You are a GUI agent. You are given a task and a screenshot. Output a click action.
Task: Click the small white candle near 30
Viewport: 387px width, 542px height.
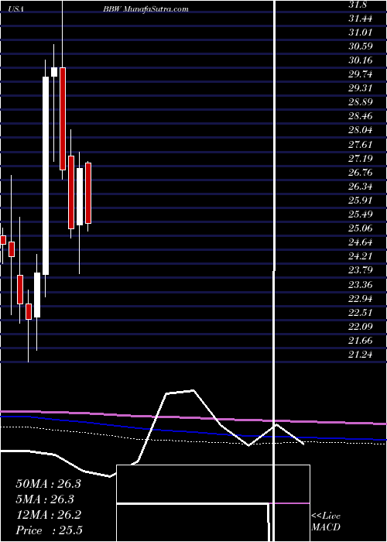point(54,71)
